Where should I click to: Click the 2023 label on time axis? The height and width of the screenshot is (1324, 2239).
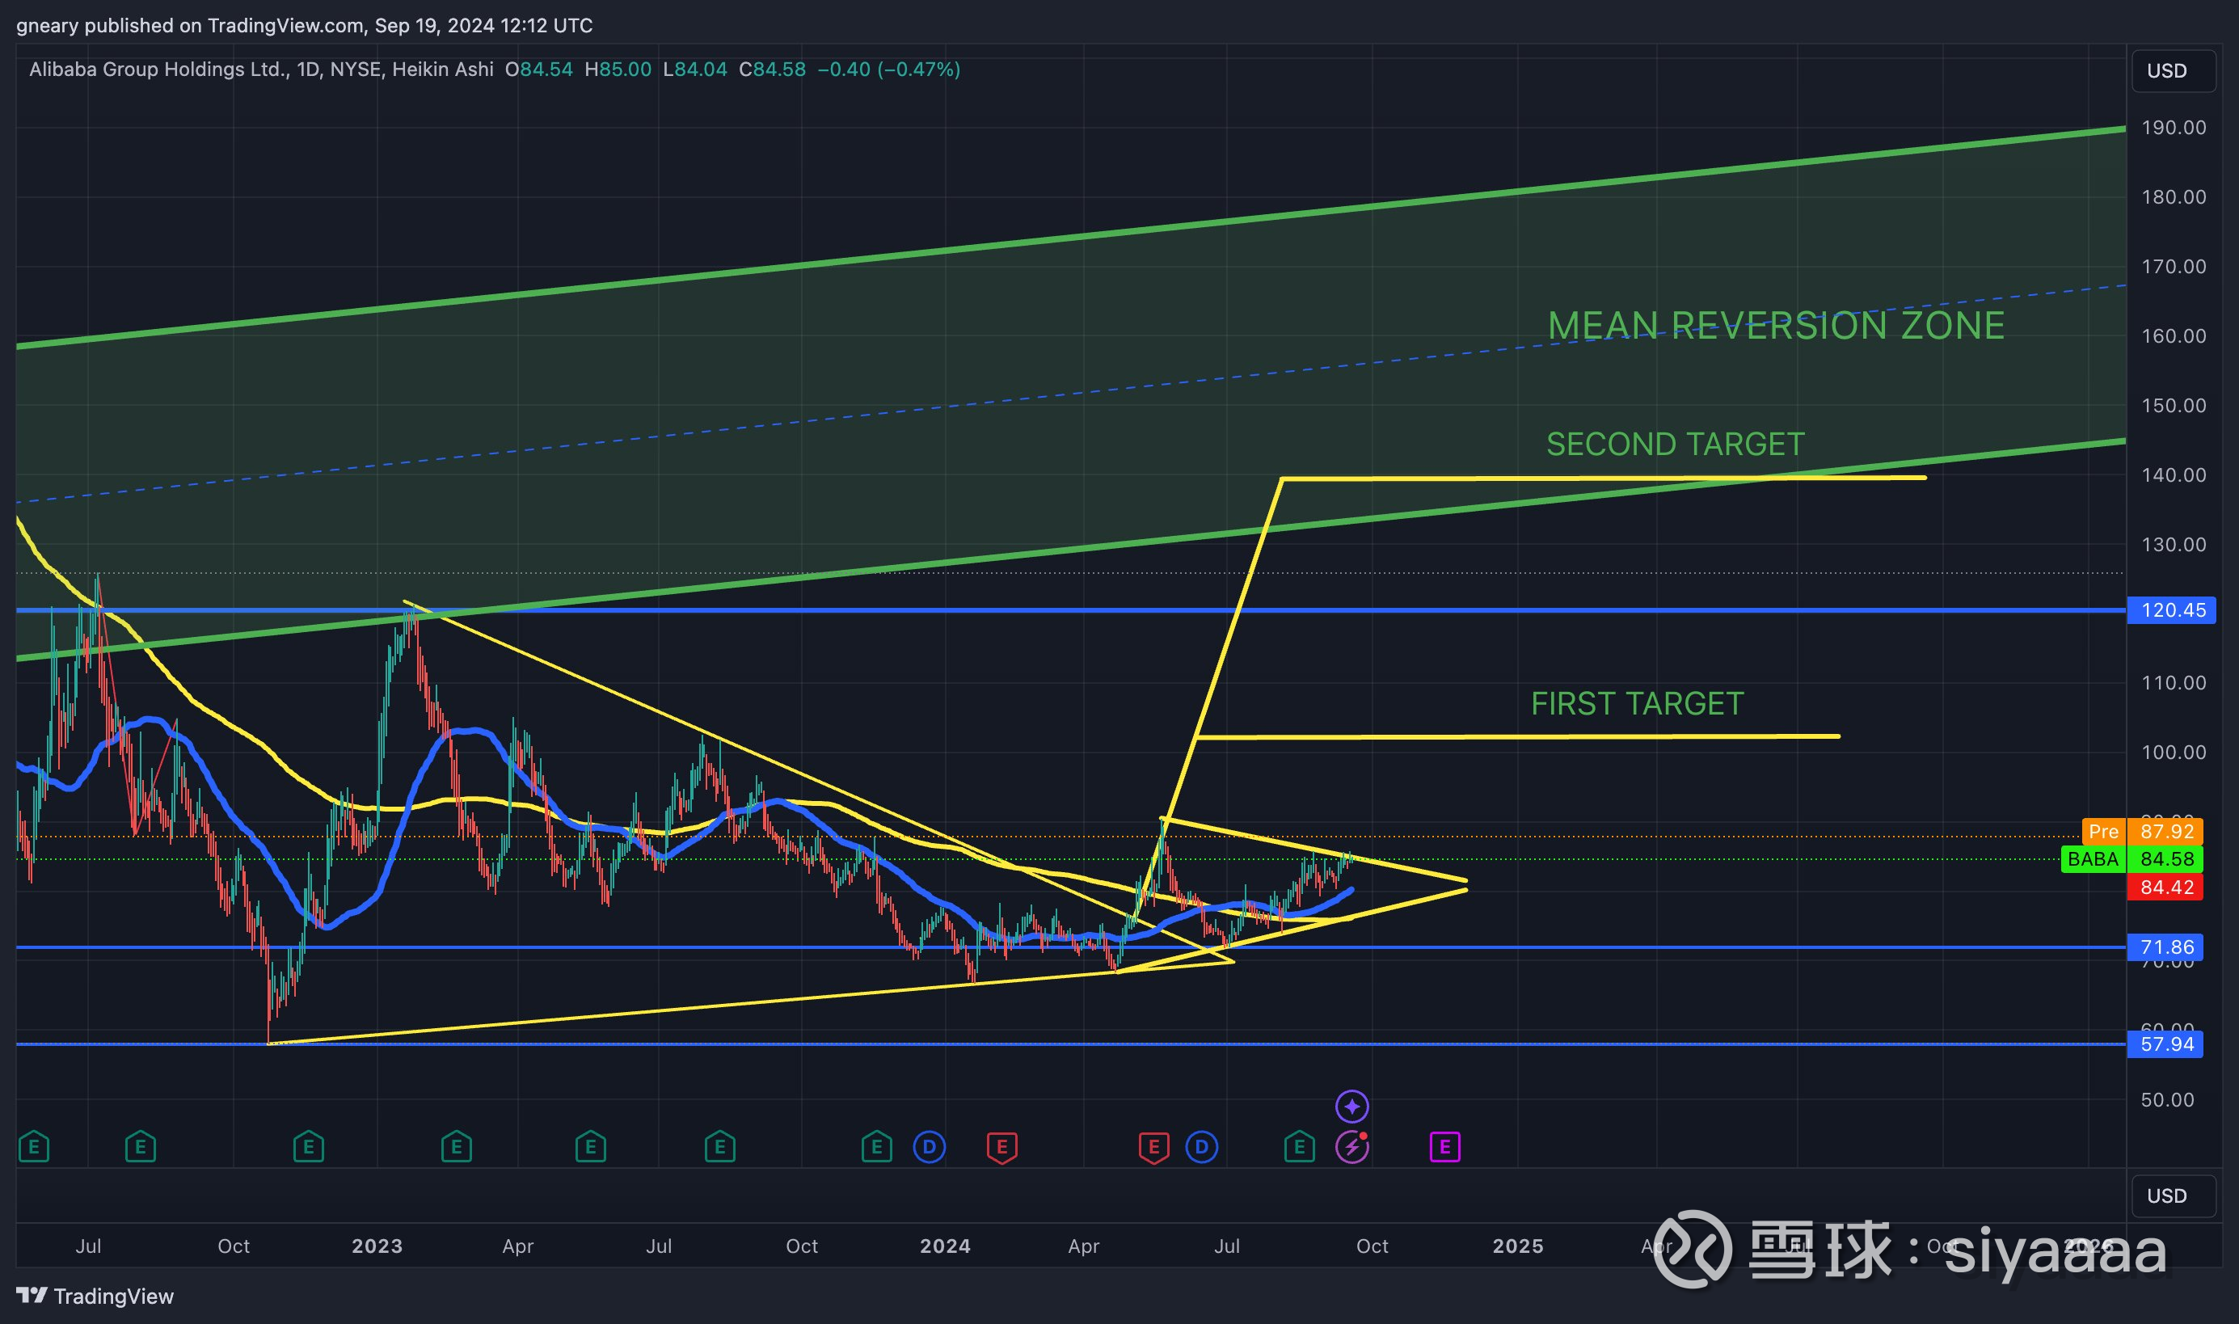coord(377,1246)
